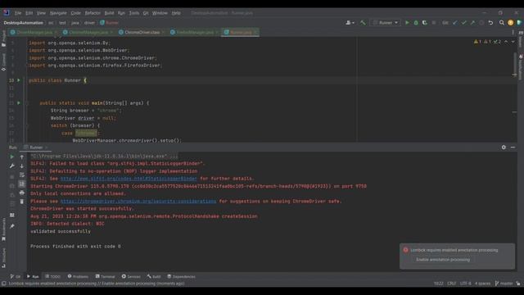Click the editor vertical scrollbar thumb
The width and height of the screenshot is (524, 295).
[x=514, y=64]
